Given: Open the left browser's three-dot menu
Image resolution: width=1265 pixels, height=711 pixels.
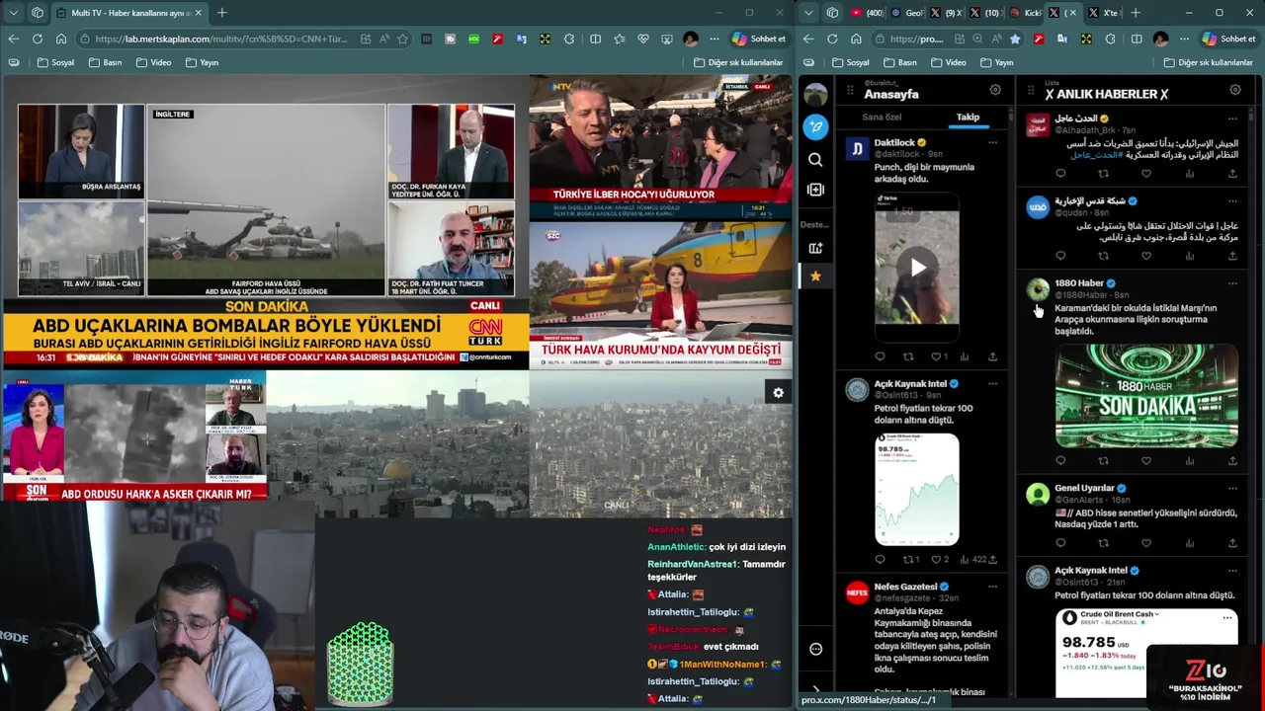Looking at the screenshot, I should click(x=714, y=39).
